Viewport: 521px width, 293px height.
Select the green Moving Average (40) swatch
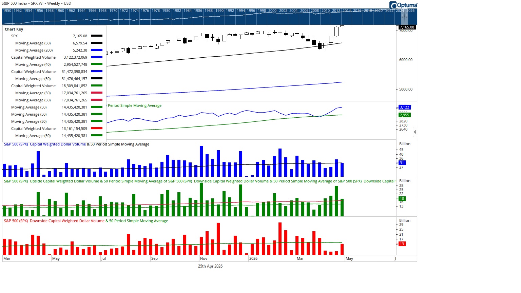(x=97, y=64)
